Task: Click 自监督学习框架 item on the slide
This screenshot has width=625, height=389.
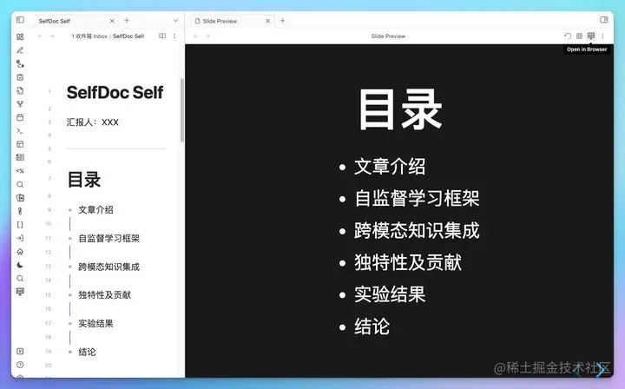Action: point(417,198)
